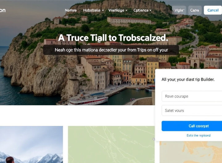Click the blue Call conrget button

192,126
